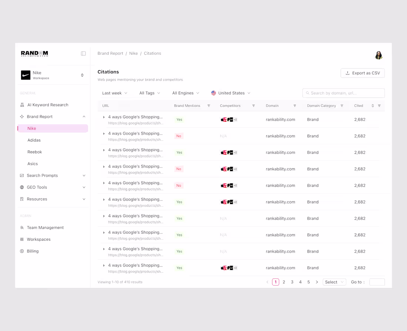Go to the Nike breadcrumb link
Screen dimensions: 407x331
tap(134, 53)
